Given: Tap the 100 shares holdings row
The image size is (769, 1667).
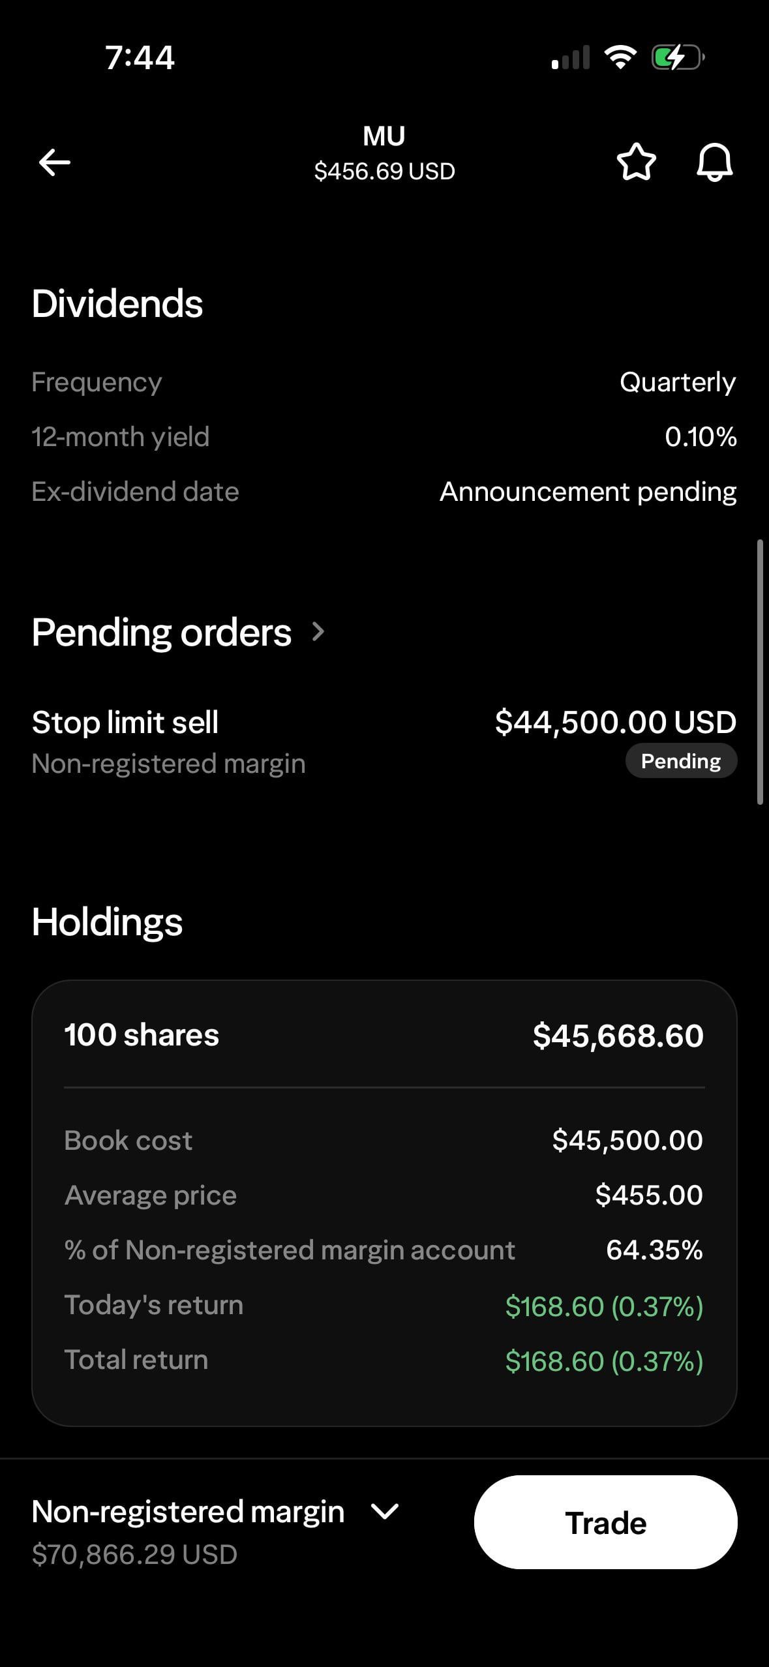Looking at the screenshot, I should pyautogui.click(x=142, y=1035).
